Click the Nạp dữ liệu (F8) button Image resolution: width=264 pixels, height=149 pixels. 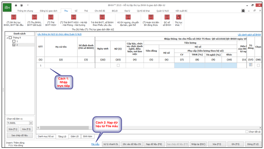(154, 144)
